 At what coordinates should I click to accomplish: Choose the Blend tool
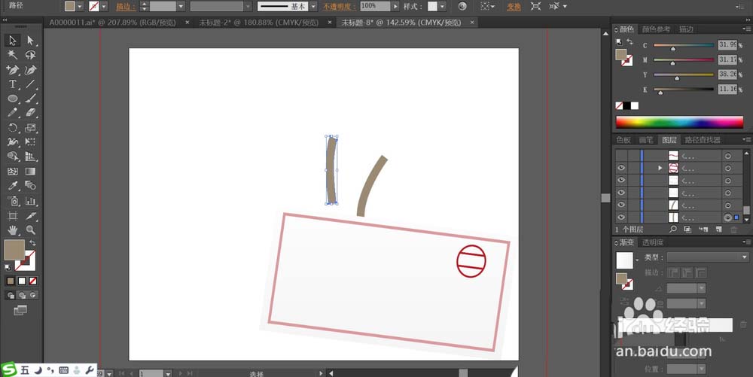tap(30, 186)
